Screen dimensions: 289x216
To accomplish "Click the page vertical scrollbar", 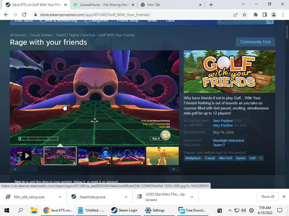I will [x=287, y=32].
